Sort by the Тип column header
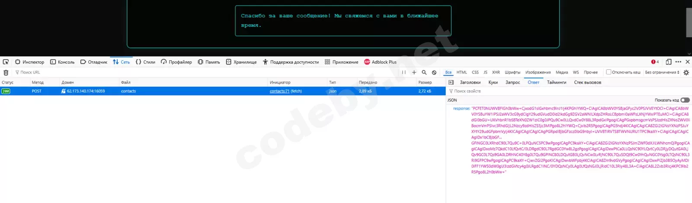 click(342, 82)
